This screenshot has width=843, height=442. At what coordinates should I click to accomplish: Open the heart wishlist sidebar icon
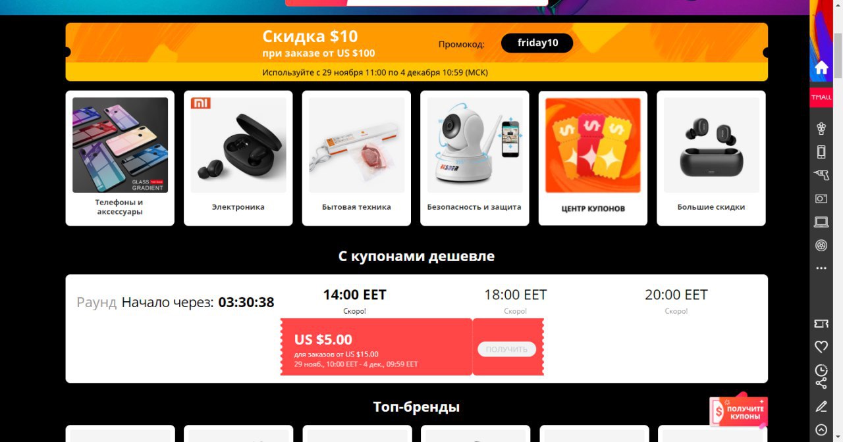[821, 347]
